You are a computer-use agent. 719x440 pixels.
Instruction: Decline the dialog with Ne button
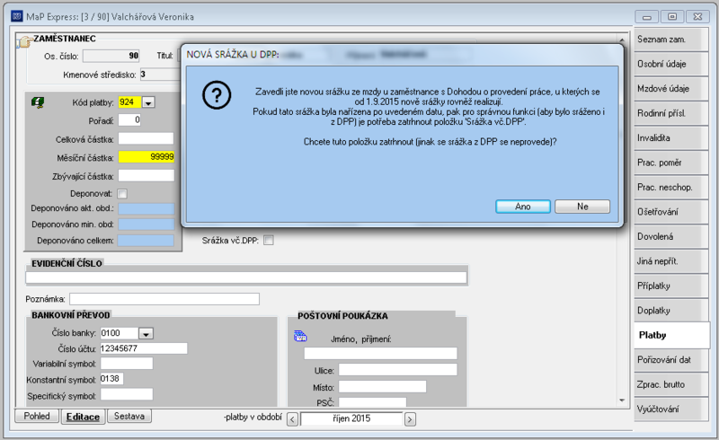coord(582,207)
